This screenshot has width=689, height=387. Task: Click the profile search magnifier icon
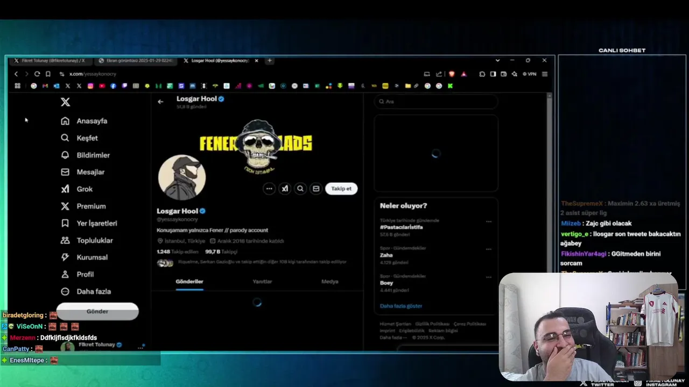click(x=300, y=189)
